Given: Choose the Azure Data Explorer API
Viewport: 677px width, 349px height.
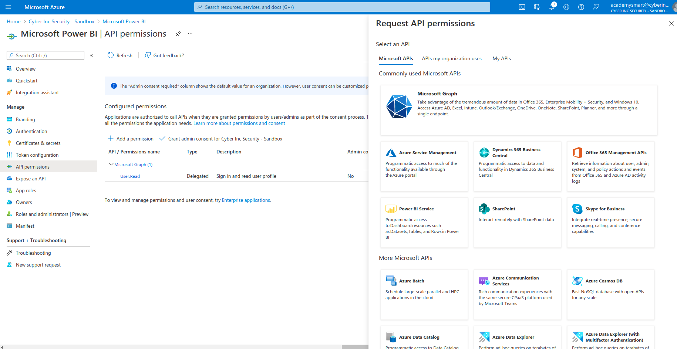Looking at the screenshot, I should (517, 338).
